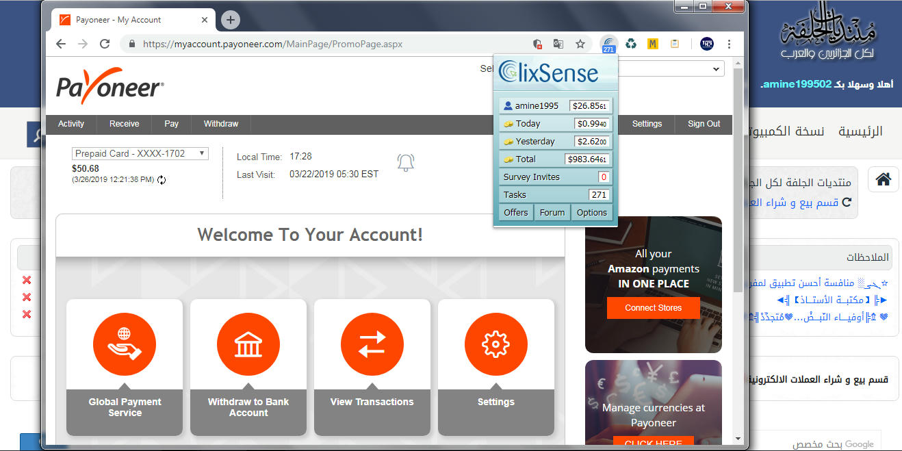This screenshot has width=902, height=451.
Task: Open the Settings item in the Payoneer nav bar
Action: [647, 124]
